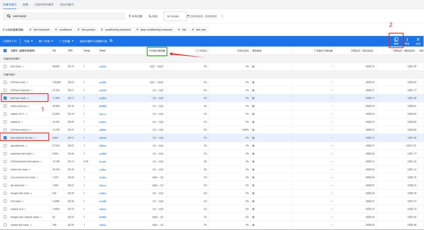Click the 关闭 X icon in the blue bar
Viewport: 424px width, 230px height.
[418, 39]
